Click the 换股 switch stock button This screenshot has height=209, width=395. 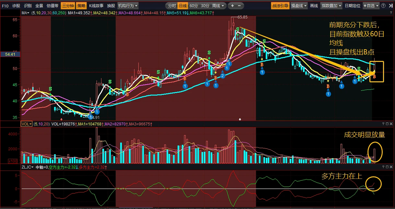[x=111, y=6]
